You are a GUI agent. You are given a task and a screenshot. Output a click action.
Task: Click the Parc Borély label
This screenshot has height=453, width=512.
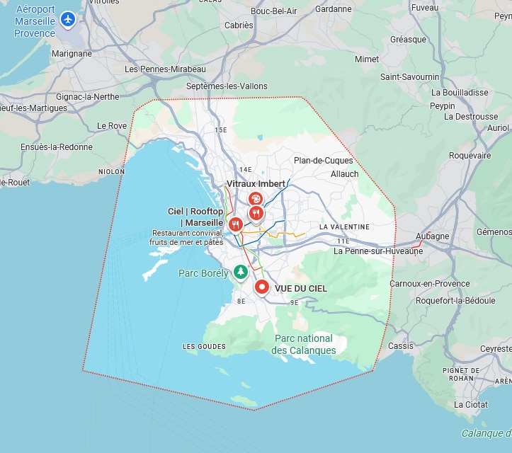pos(203,273)
